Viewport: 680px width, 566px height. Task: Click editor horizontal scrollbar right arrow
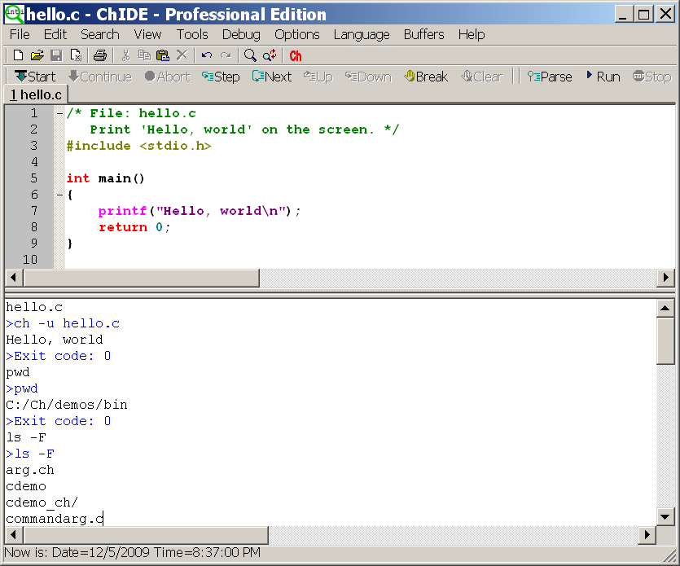tap(665, 278)
